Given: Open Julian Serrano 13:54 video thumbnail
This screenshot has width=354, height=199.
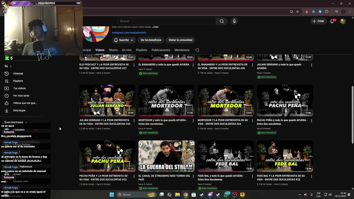Looking at the screenshot, I should 107,100.
